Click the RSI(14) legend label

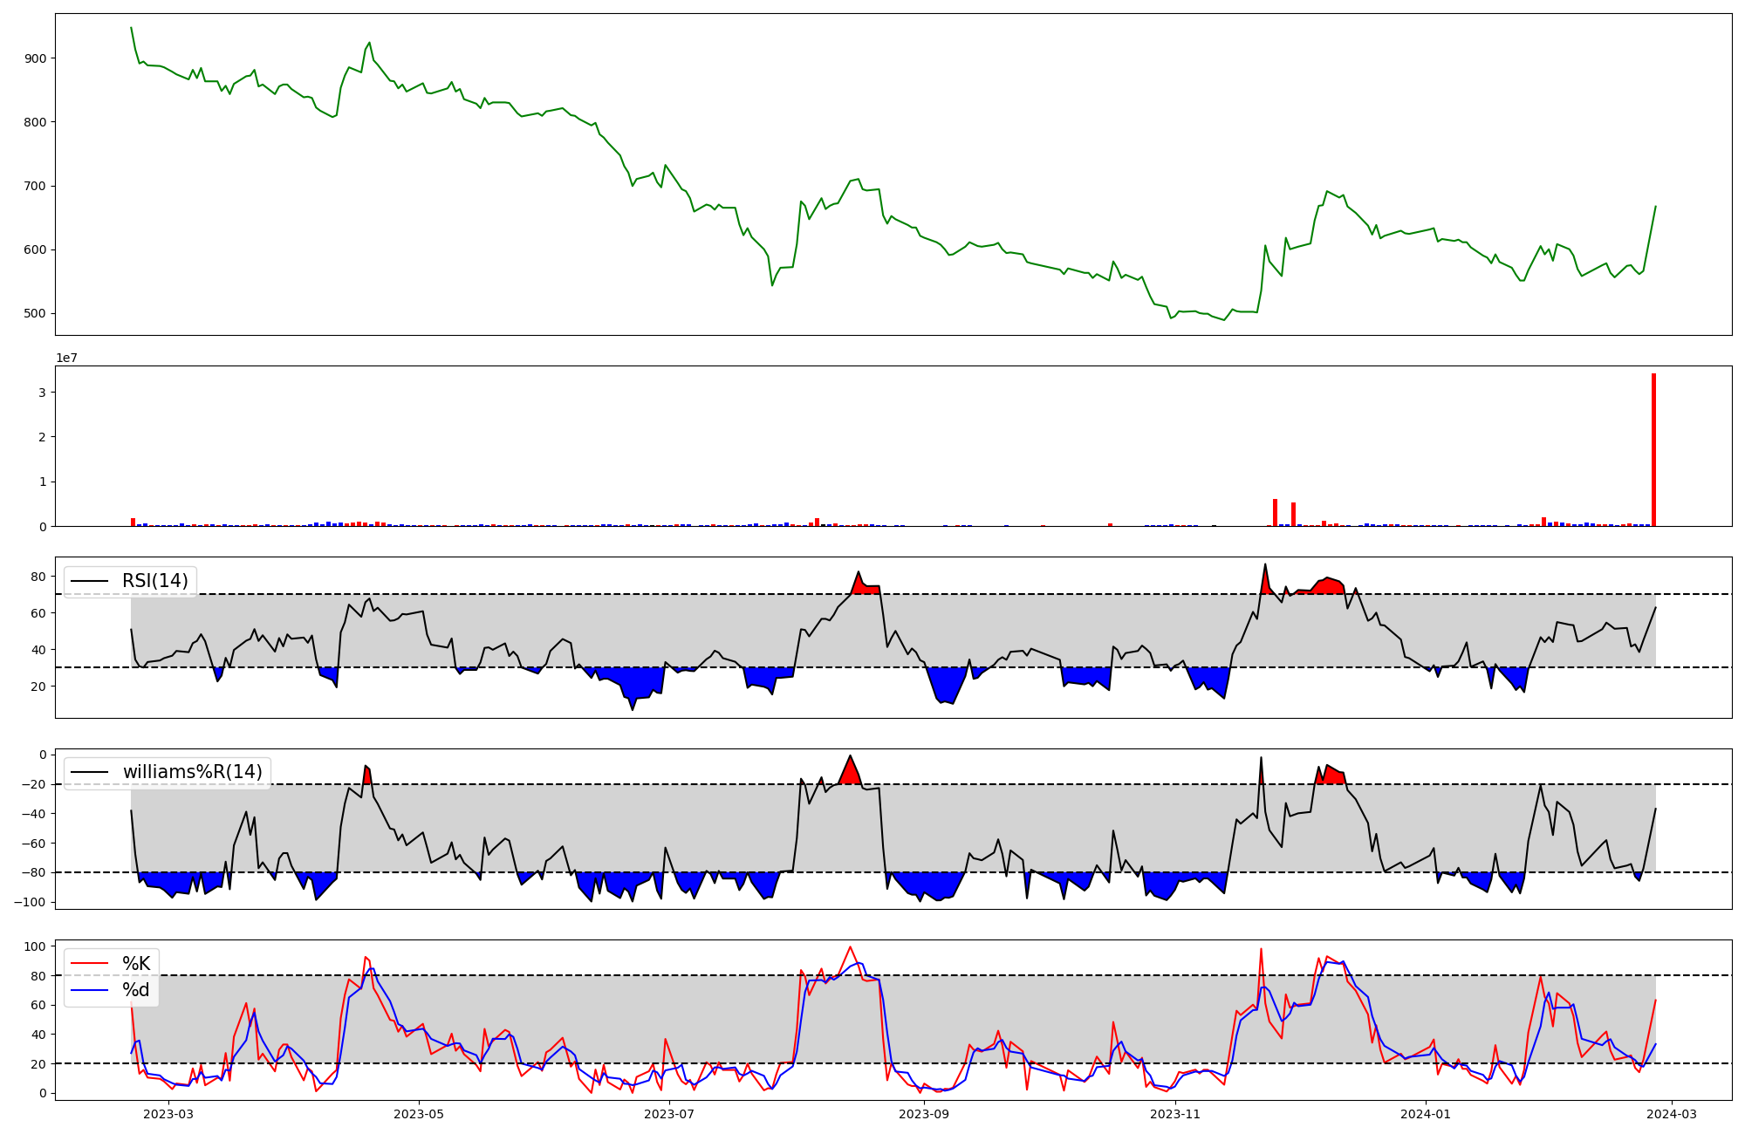click(154, 581)
